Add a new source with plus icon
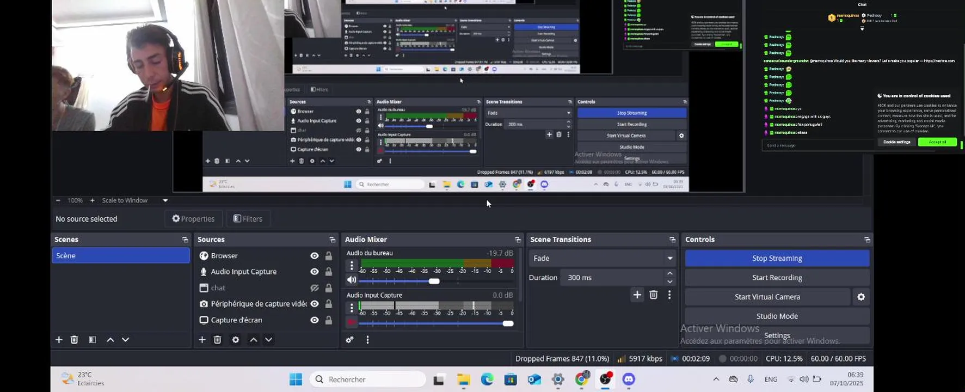Image resolution: width=965 pixels, height=392 pixels. [202, 340]
